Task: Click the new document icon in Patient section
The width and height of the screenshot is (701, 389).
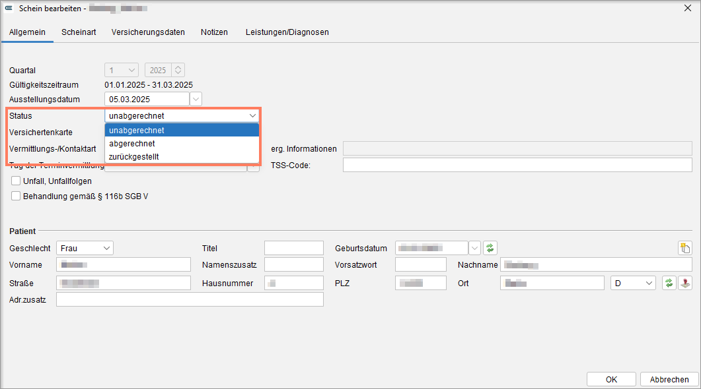Action: click(x=685, y=248)
